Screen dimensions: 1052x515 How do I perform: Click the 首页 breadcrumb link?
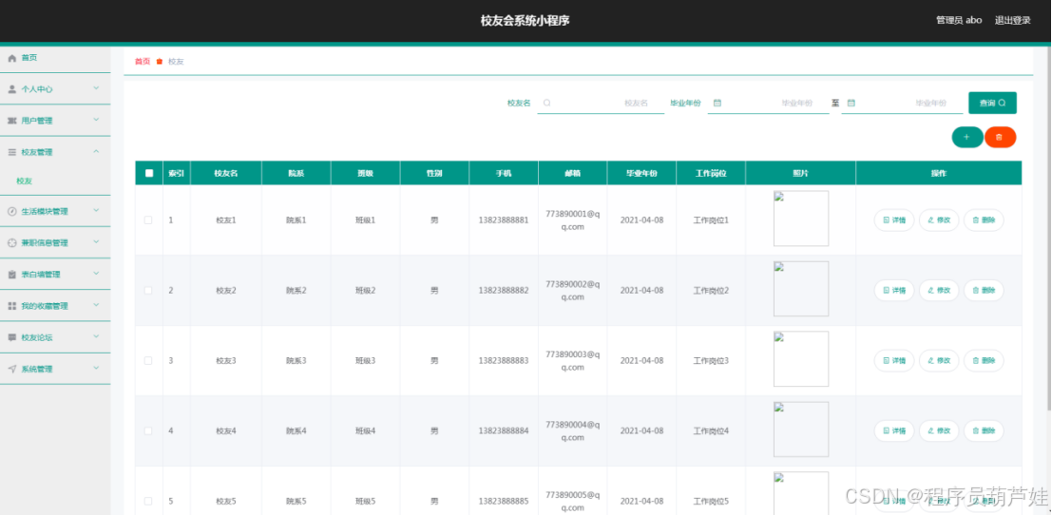(x=143, y=62)
